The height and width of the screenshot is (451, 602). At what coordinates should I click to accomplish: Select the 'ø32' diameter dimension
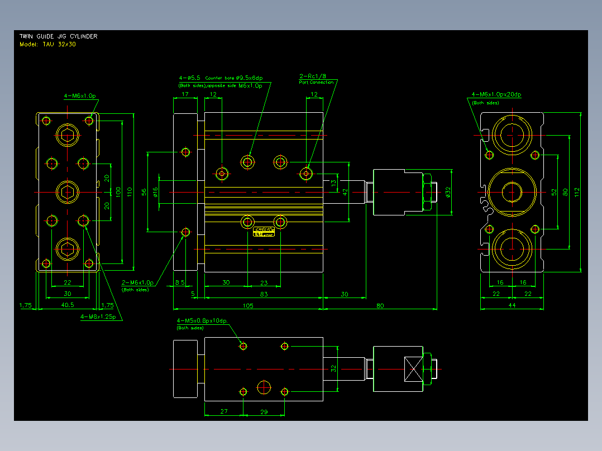(x=448, y=193)
